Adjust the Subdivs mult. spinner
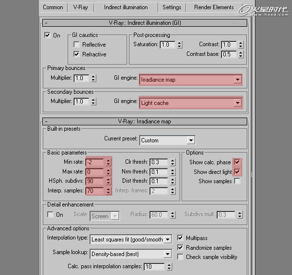 coord(239,215)
